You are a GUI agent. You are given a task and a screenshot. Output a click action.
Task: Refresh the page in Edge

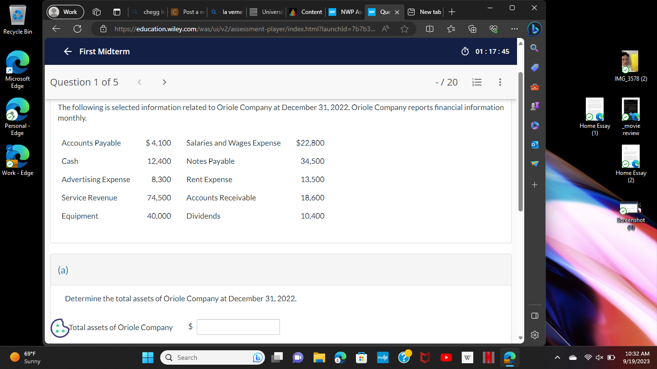77,29
